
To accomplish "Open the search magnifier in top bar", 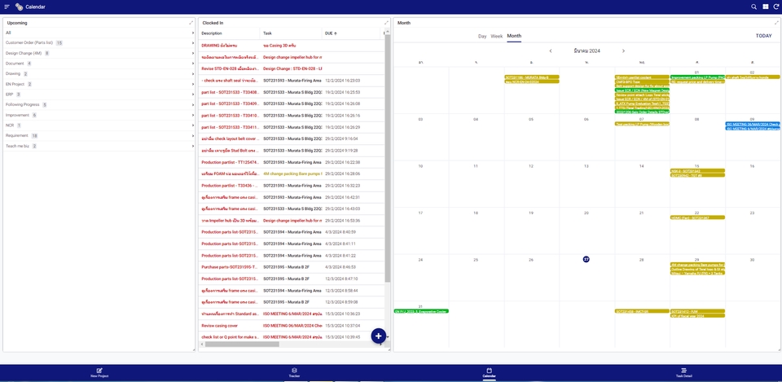I will tap(754, 7).
